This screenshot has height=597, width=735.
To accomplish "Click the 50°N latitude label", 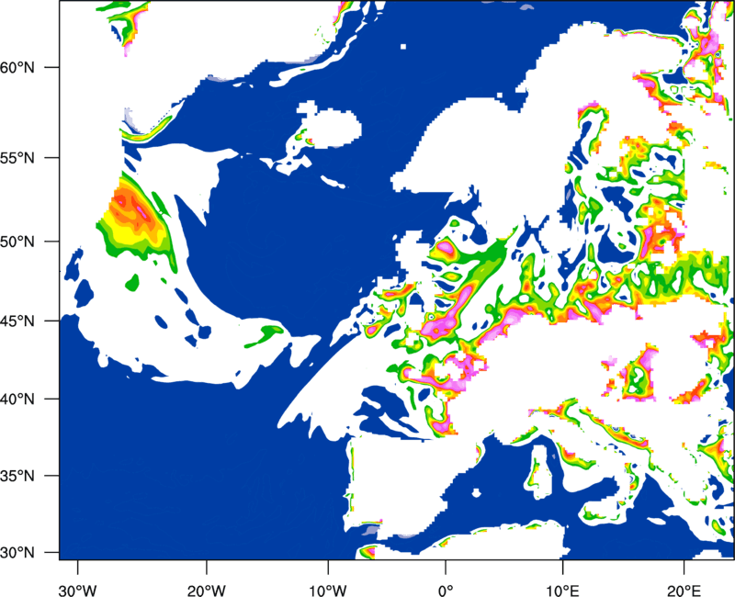I will click(x=17, y=242).
